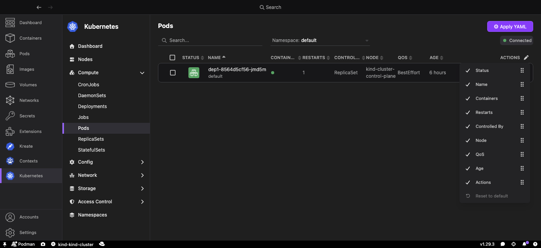Open Kubernetes Dashboard menu item
541x248 pixels.
pyautogui.click(x=106, y=46)
